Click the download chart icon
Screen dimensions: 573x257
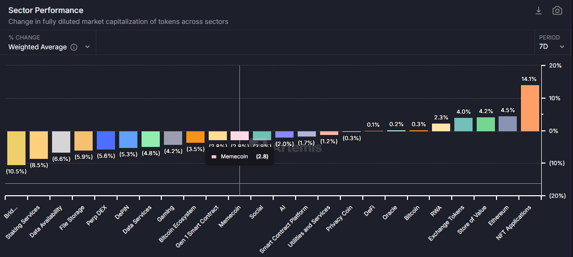[x=539, y=11]
